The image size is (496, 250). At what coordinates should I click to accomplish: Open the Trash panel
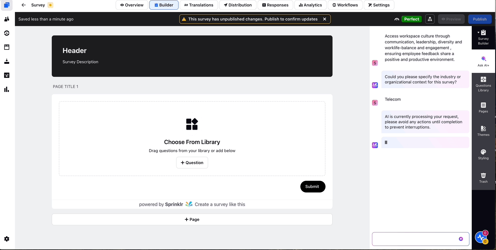[x=483, y=178]
